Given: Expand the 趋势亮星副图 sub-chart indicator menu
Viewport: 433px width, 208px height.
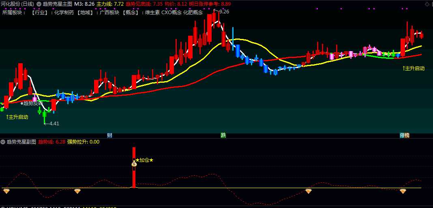Looking at the screenshot, I should pos(3,142).
